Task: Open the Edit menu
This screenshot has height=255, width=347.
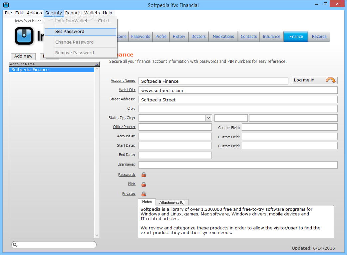Action: (x=19, y=13)
